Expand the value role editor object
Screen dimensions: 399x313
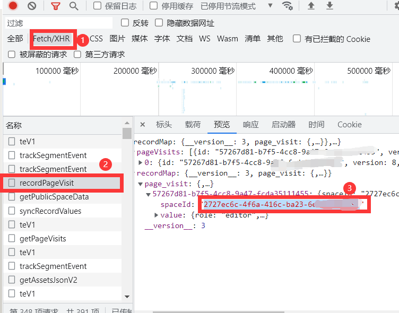pyautogui.click(x=157, y=215)
